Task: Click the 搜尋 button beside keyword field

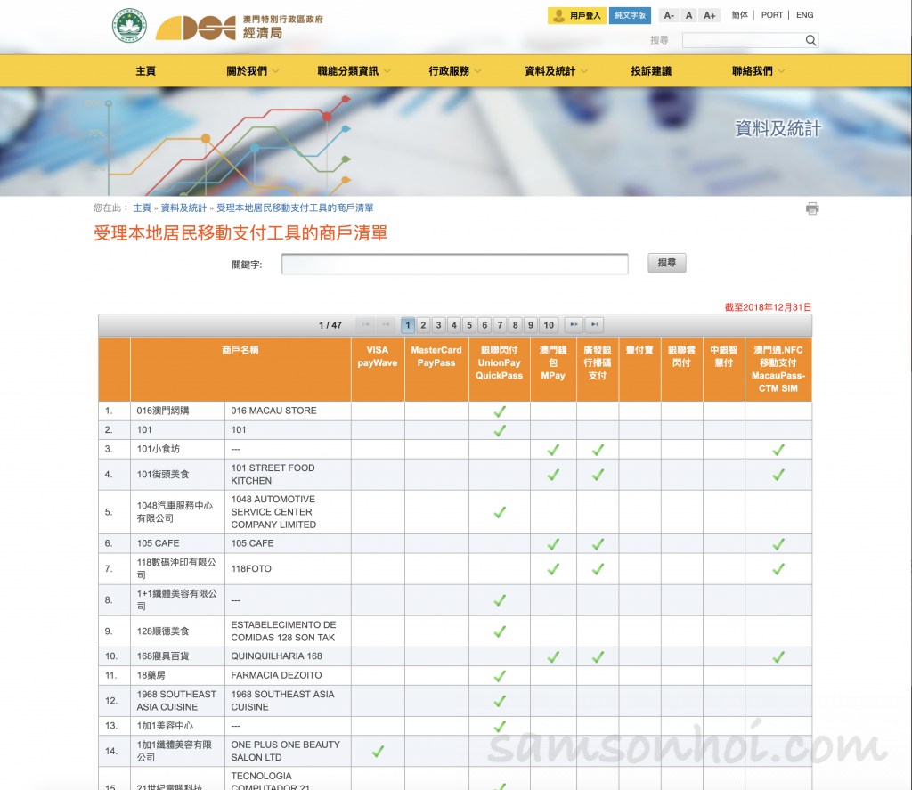Action: pyautogui.click(x=666, y=263)
